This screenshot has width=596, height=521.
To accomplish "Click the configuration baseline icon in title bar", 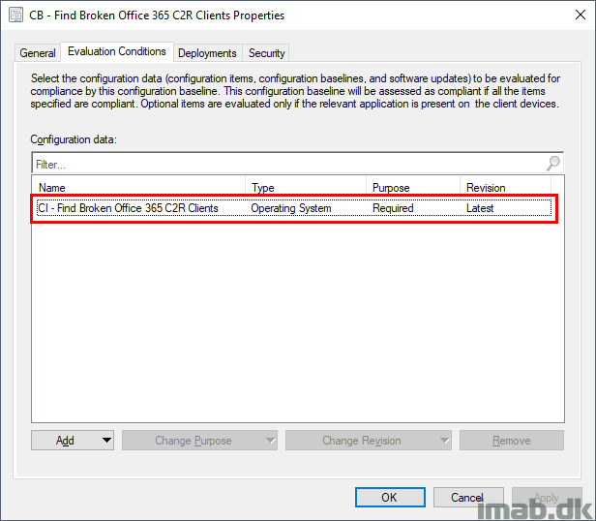I will click(x=15, y=15).
